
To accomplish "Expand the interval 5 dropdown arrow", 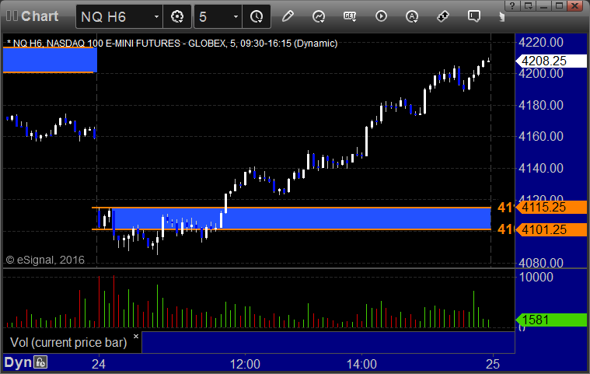I will pyautogui.click(x=236, y=17).
